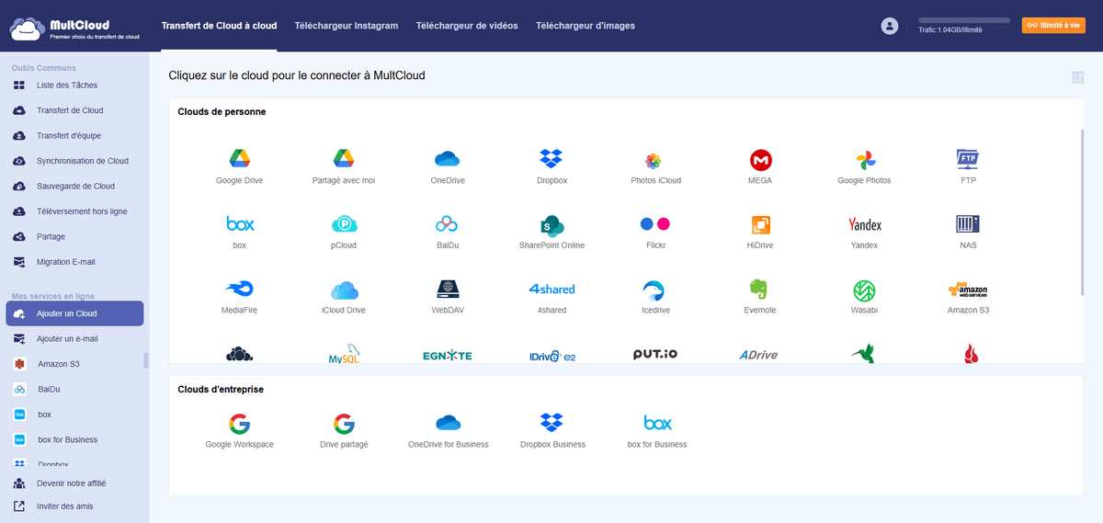Screen dimensions: 1103x523
Task: Choose the 4shared cloud icon
Action: (x=551, y=289)
